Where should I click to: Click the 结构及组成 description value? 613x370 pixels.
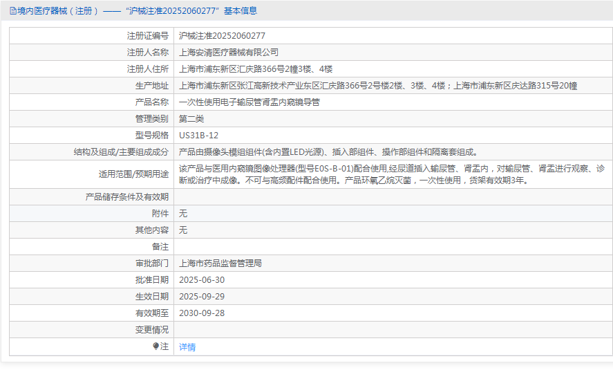point(328,152)
